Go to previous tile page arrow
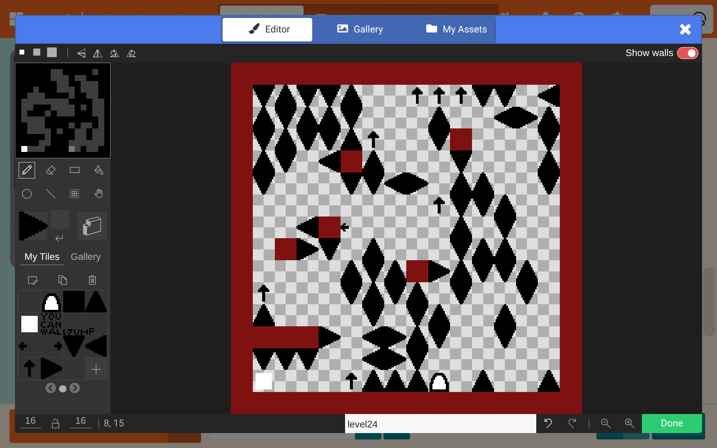 point(51,388)
